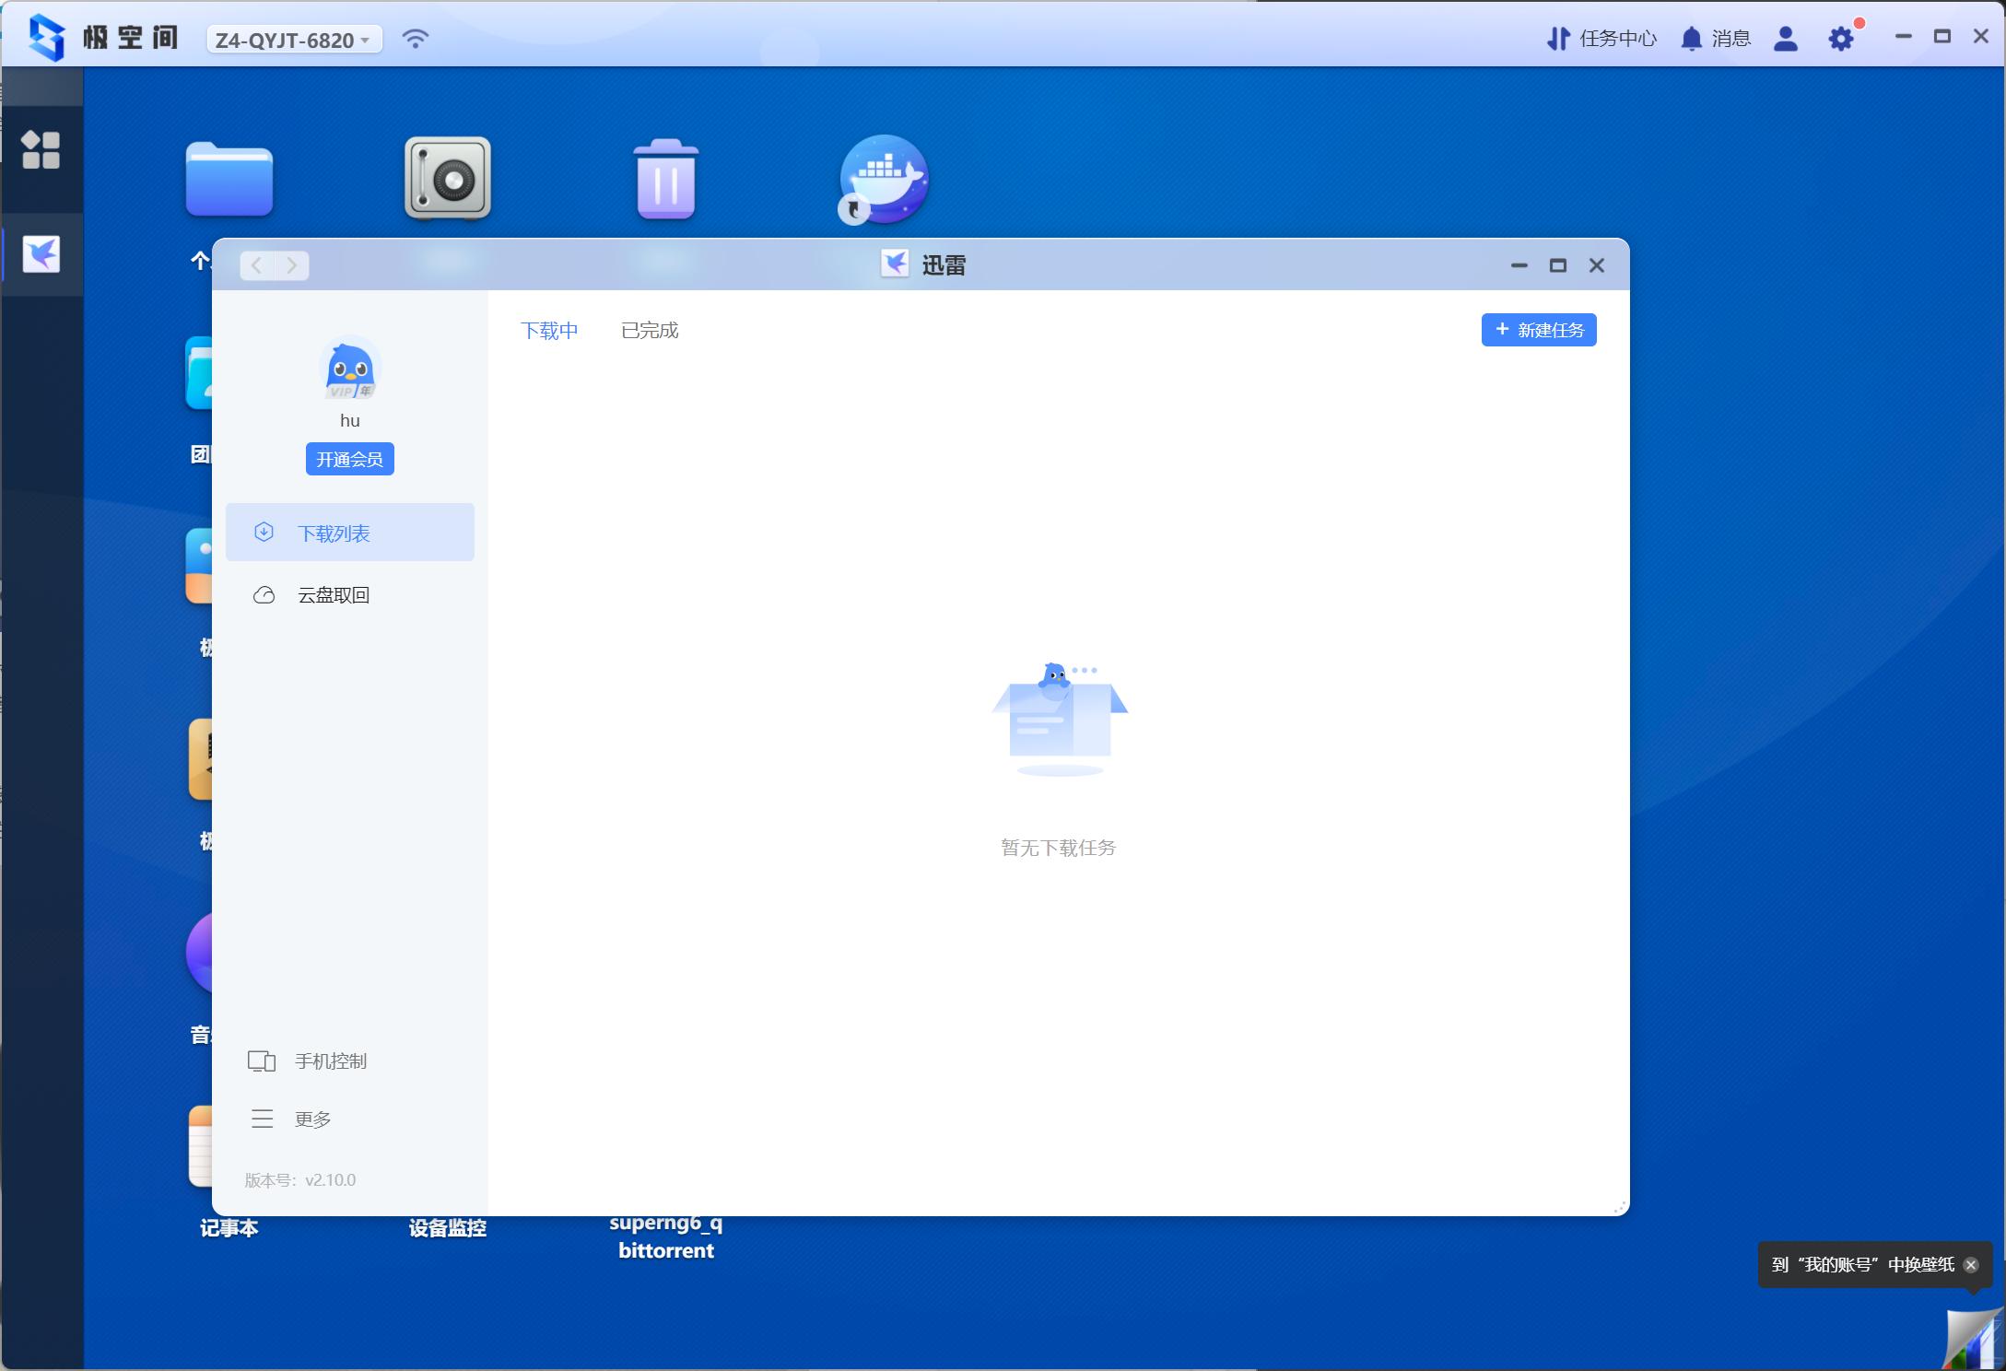The width and height of the screenshot is (2006, 1371).
Task: Expand the Z4-QYJT-6820 device dropdown
Action: tap(294, 40)
